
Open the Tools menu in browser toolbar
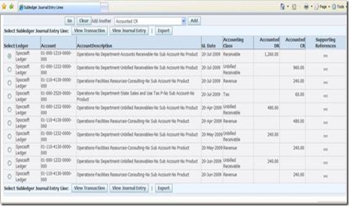tap(339, 7)
